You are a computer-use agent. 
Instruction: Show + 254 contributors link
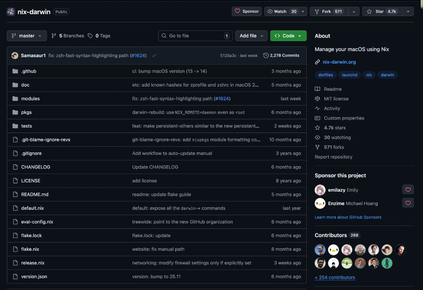tap(335, 277)
